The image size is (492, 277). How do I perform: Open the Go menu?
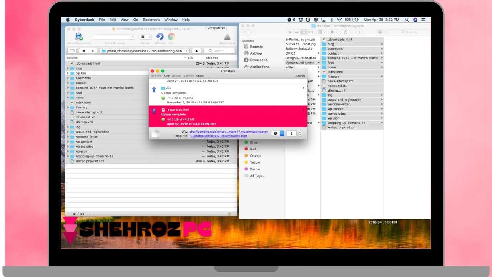[136, 20]
